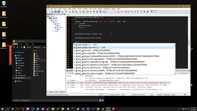This screenshot has height=111, width=197.
Task: Close the main.c editor tab
Action: 72,15
